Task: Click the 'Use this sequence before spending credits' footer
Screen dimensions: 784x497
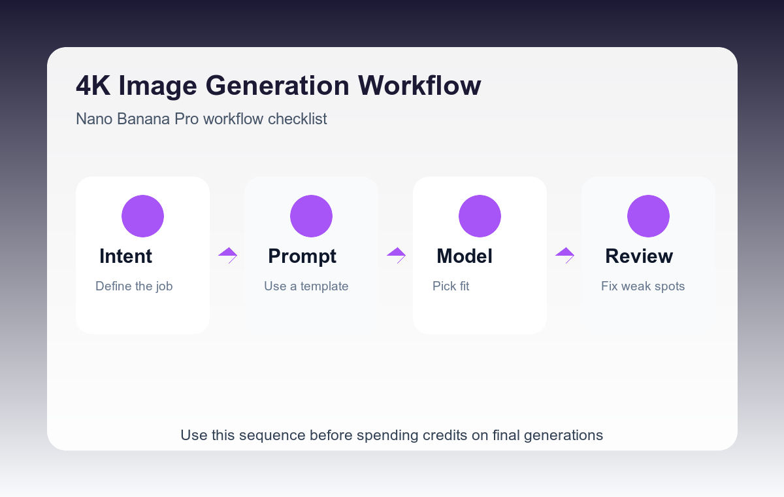Action: point(392,435)
